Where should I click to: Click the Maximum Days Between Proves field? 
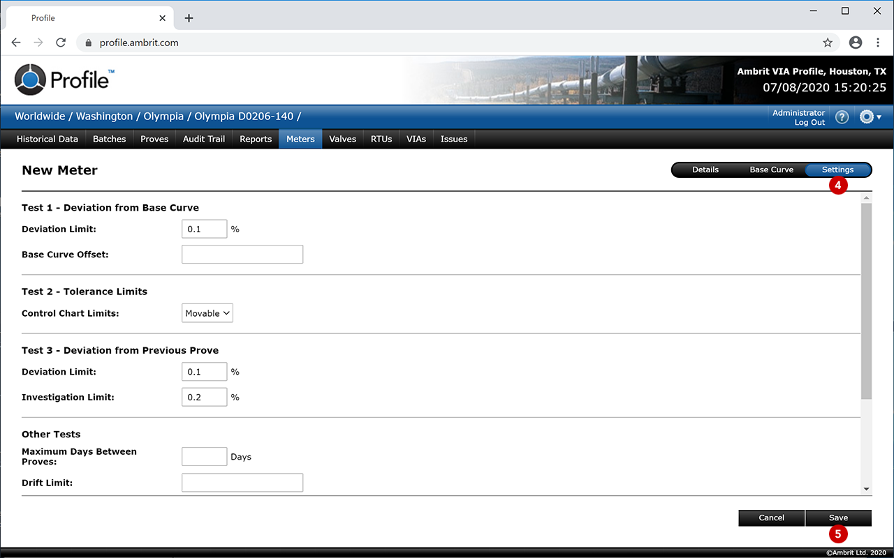point(204,457)
